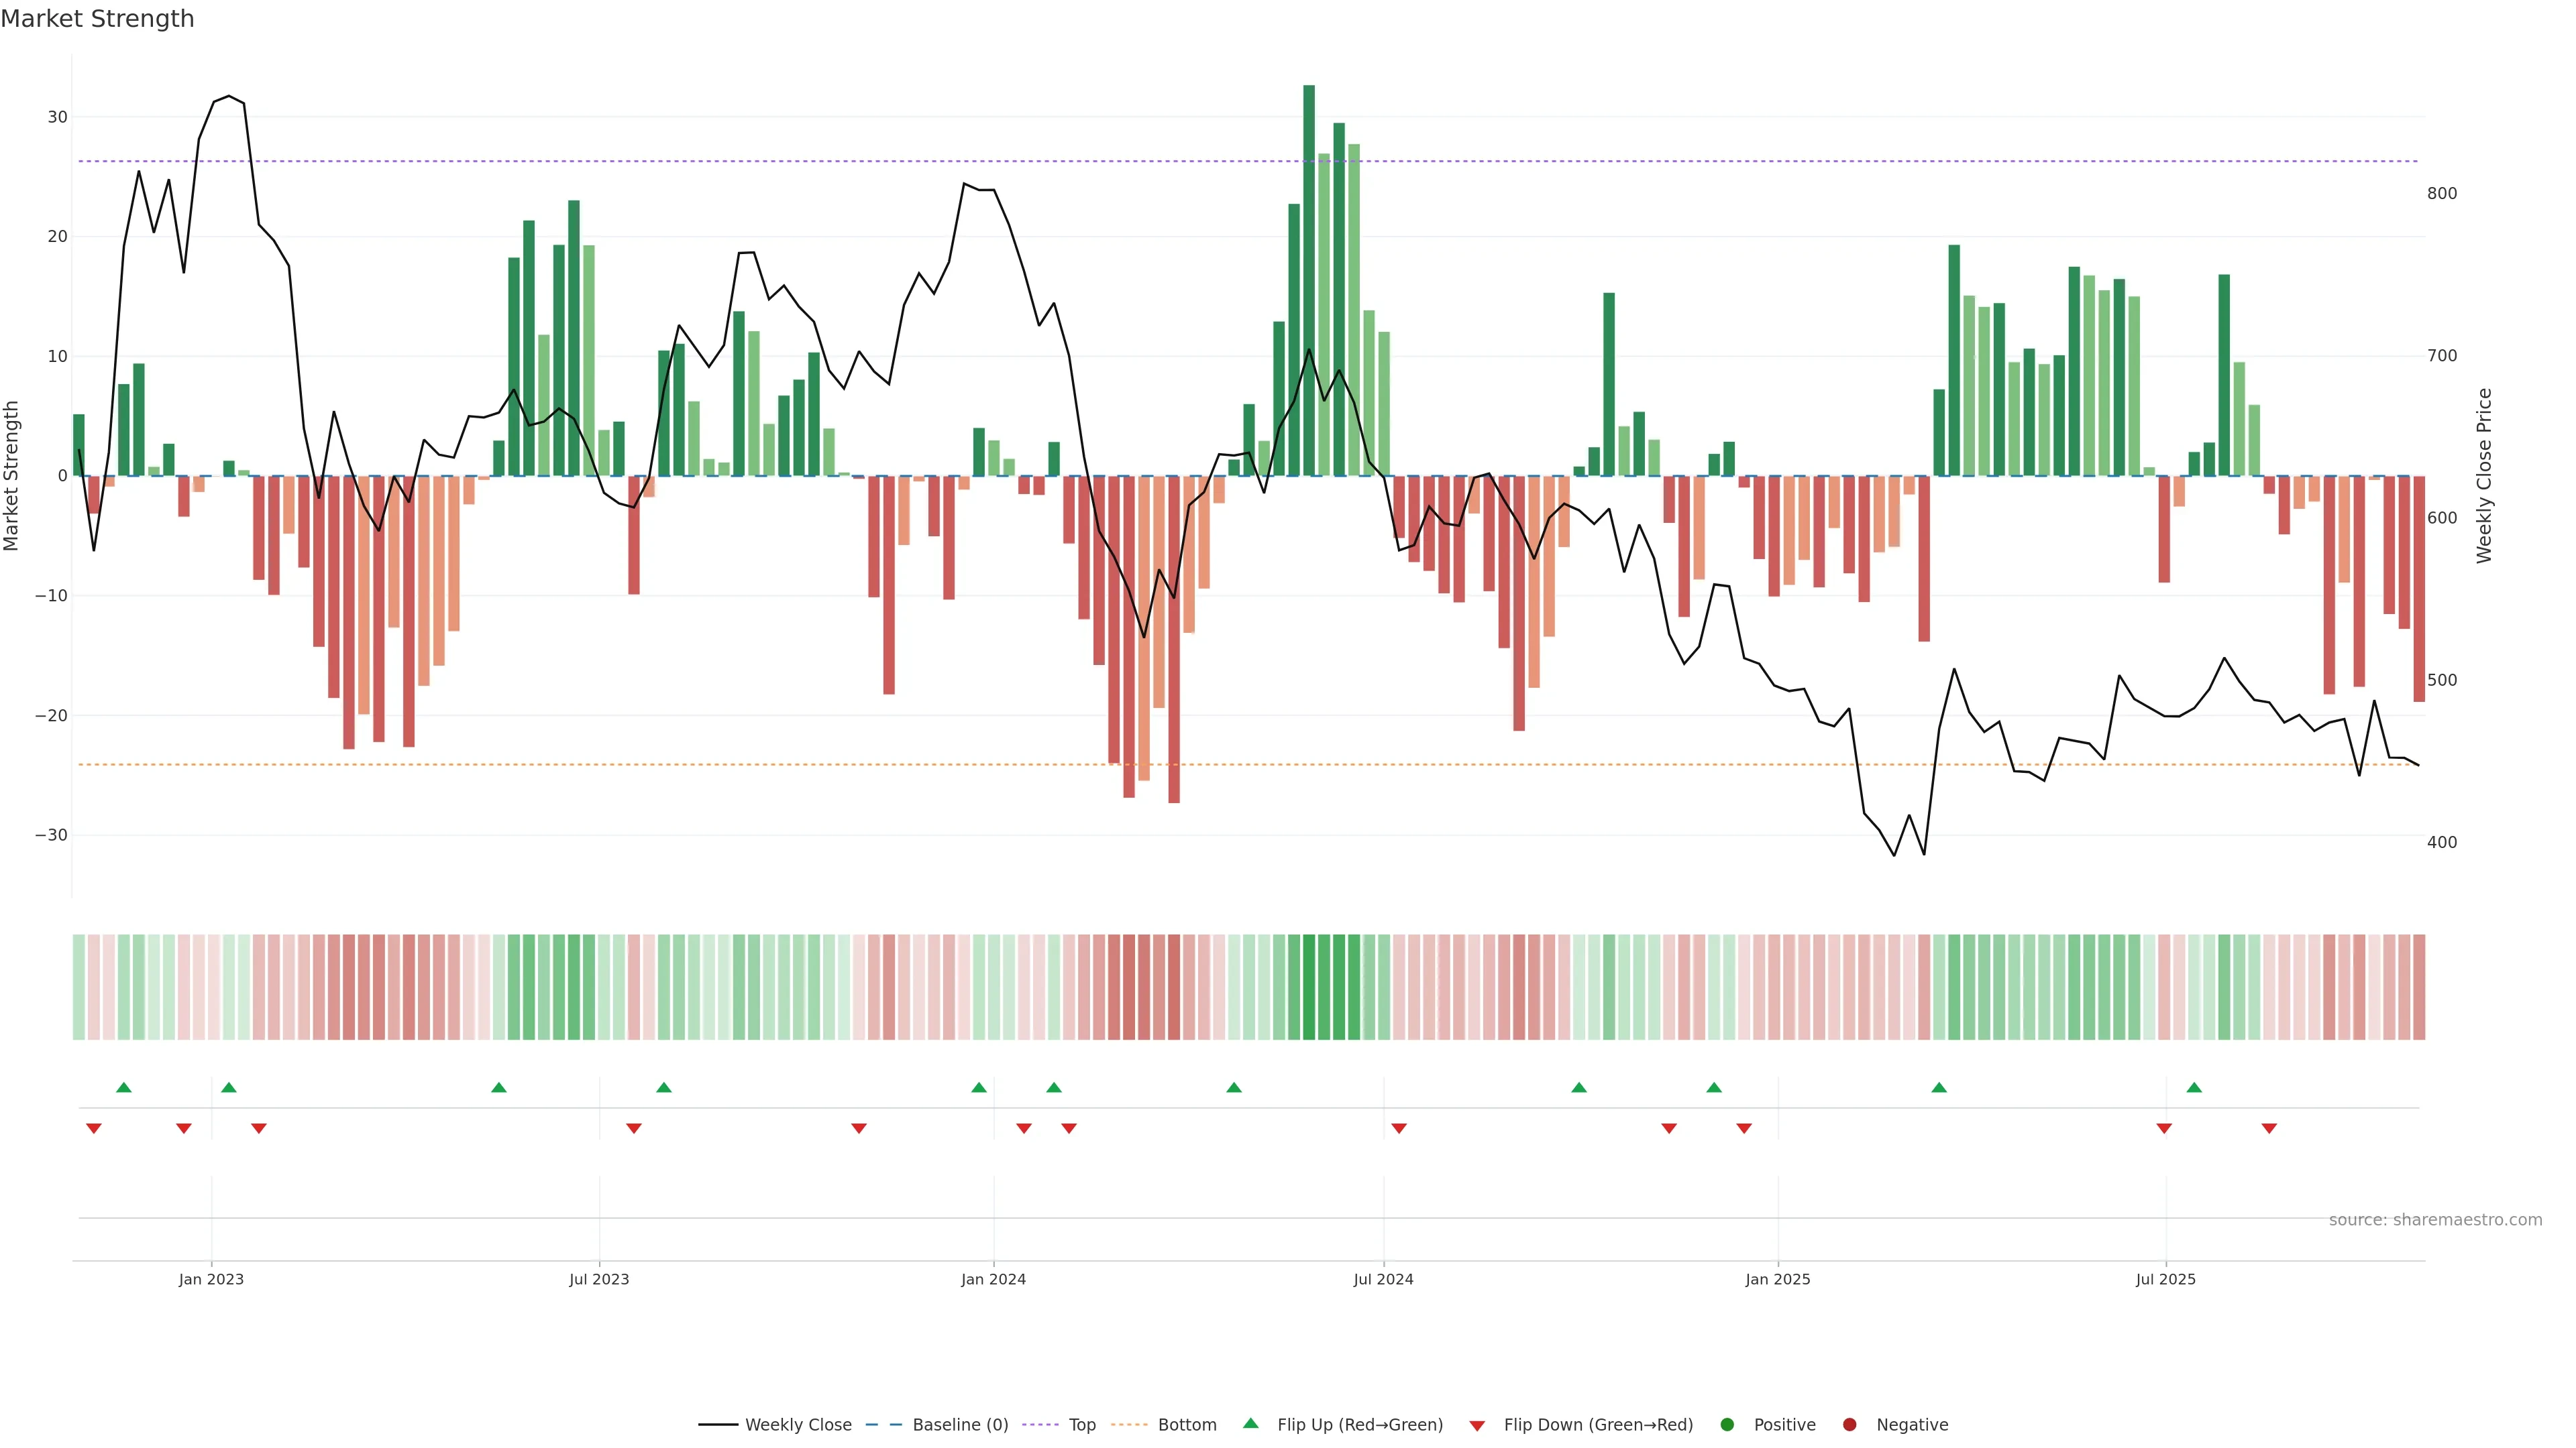Click the last flip-down triangle on the right
2576x1448 pixels.
2269,1128
